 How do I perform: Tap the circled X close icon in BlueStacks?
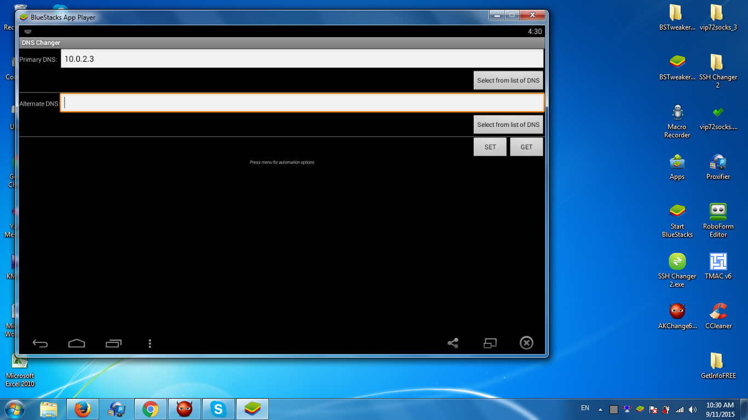(526, 343)
